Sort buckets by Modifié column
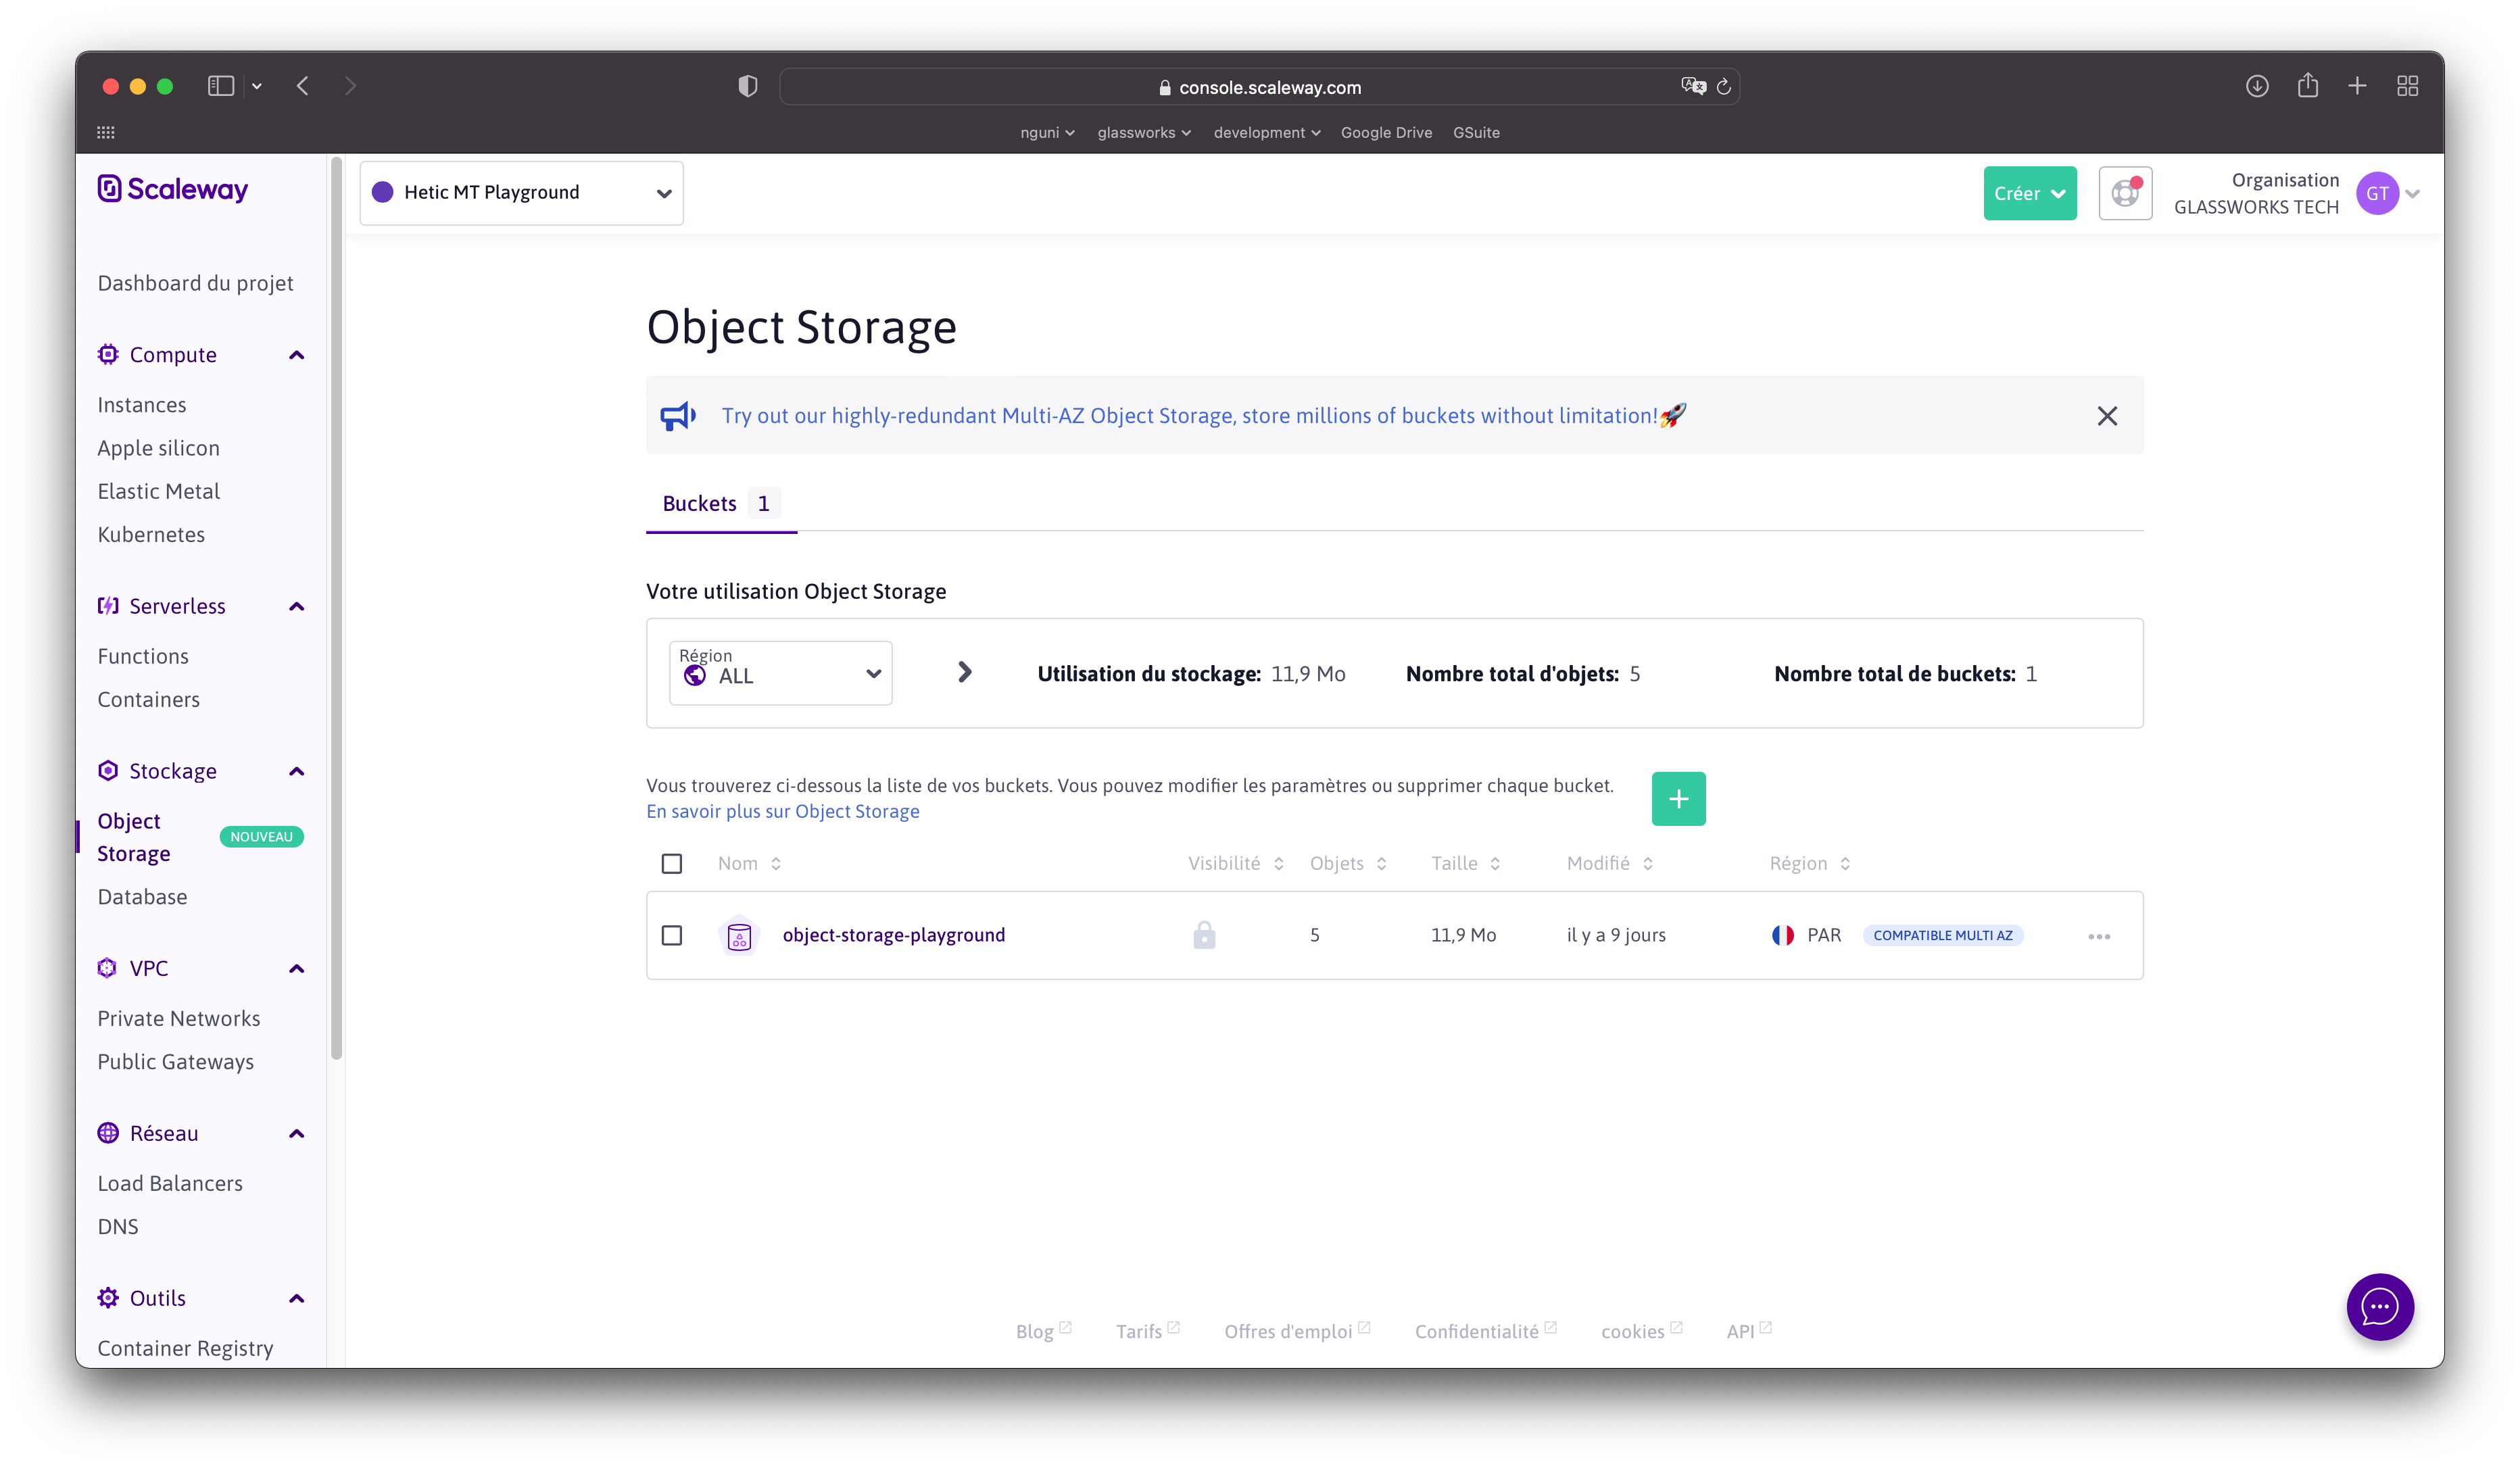Viewport: 2520px width, 1468px height. (1609, 863)
